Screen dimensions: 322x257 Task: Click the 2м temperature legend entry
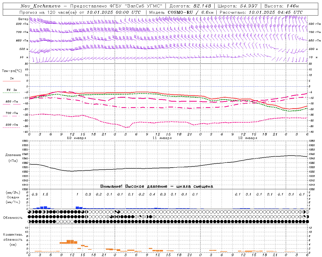tap(12, 79)
